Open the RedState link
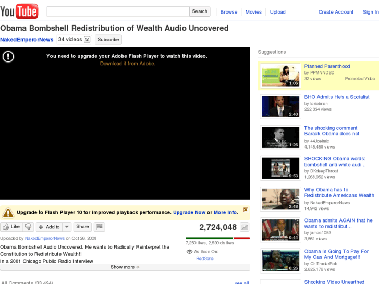The width and height of the screenshot is (379, 284). (205, 258)
